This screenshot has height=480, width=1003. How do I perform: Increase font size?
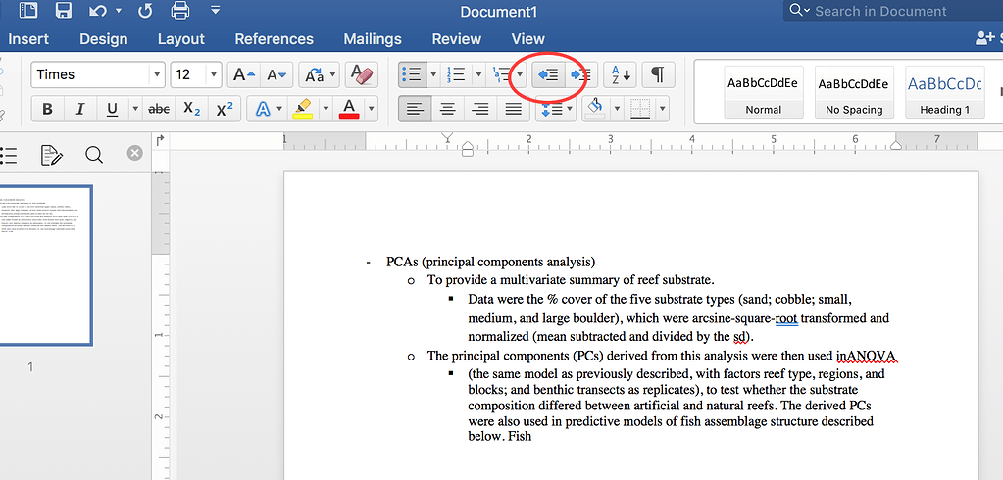click(244, 74)
